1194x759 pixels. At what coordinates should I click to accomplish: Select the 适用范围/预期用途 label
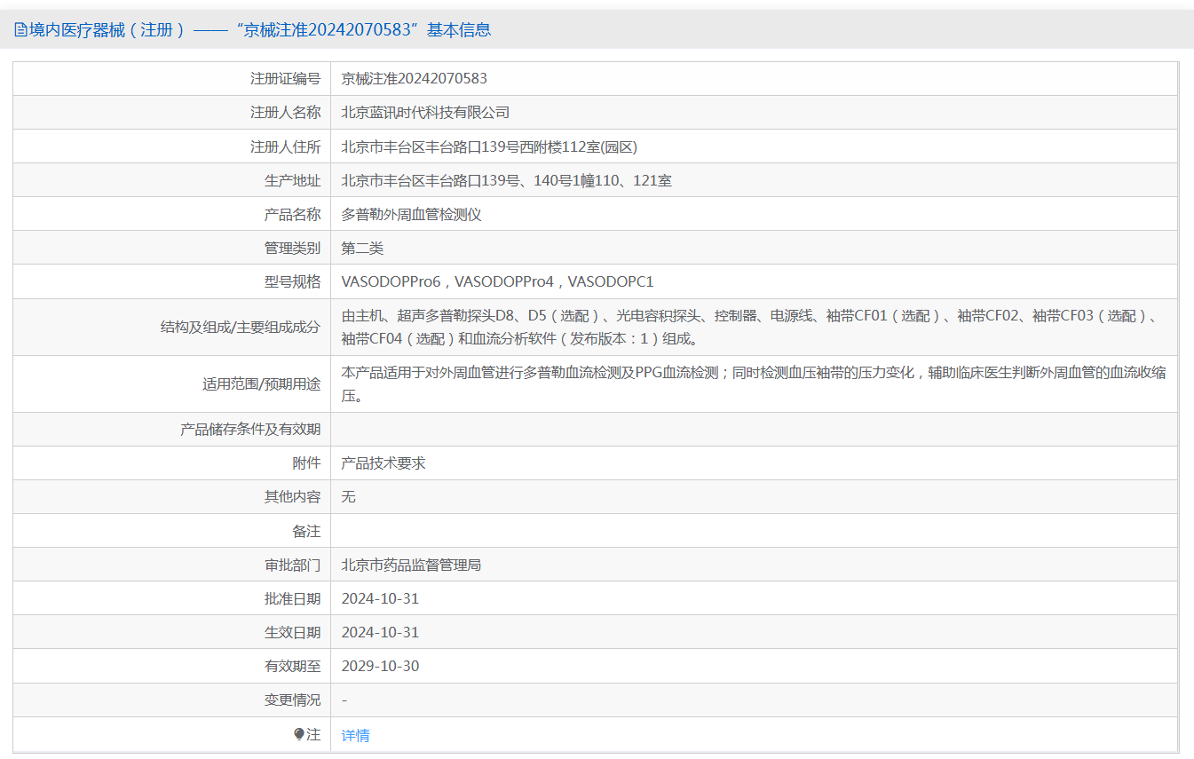(x=261, y=383)
